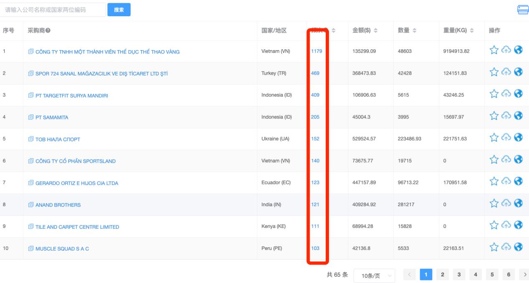Click the blue 搜索 button

point(119,10)
